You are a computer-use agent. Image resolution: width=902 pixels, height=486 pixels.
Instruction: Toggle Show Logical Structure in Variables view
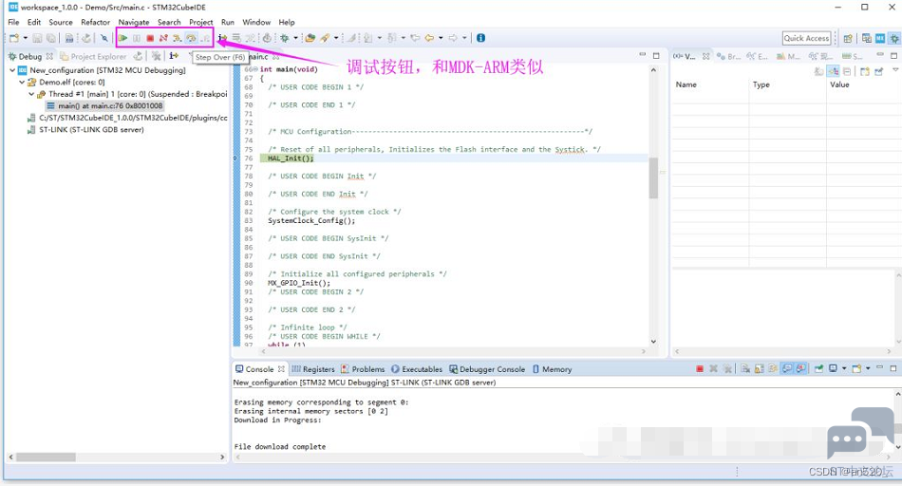[833, 71]
